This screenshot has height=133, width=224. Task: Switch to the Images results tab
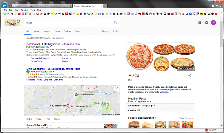pyautogui.click(x=47, y=31)
